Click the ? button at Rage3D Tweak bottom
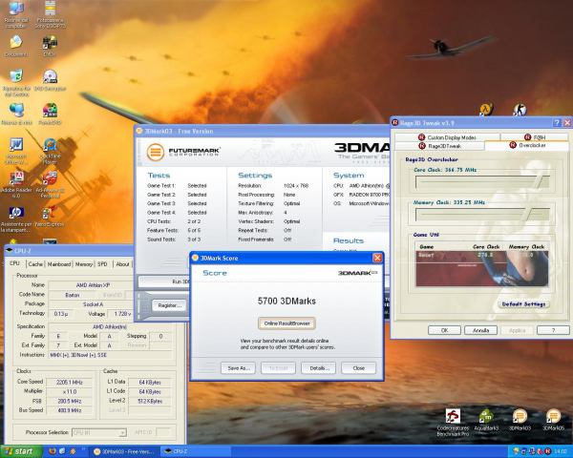 553,330
